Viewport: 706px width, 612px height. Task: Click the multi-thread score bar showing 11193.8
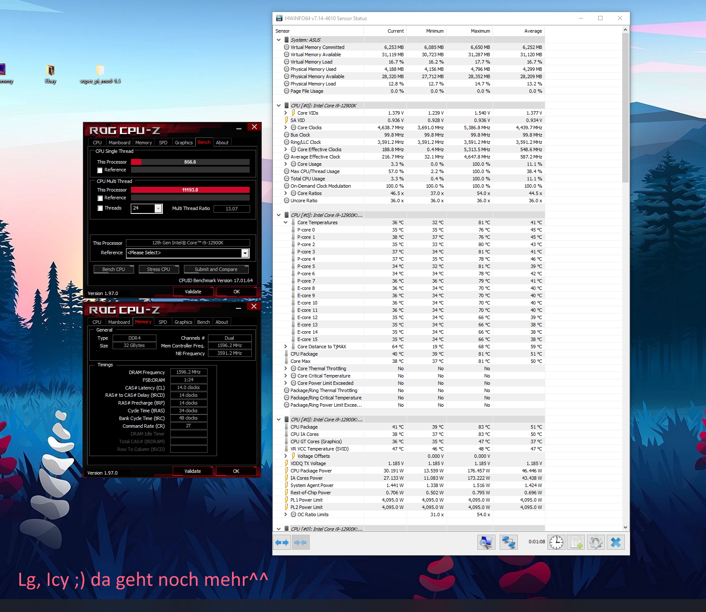tap(190, 190)
